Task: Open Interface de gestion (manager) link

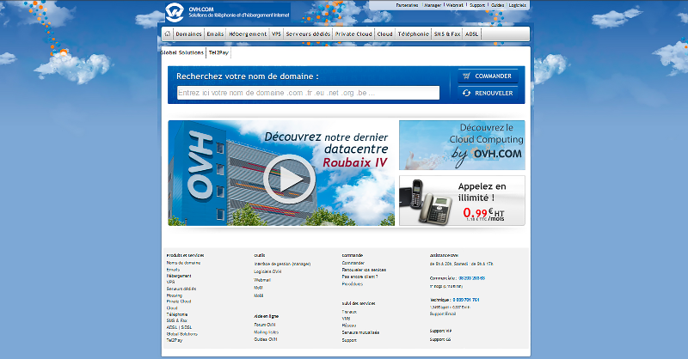Action: pos(282,264)
